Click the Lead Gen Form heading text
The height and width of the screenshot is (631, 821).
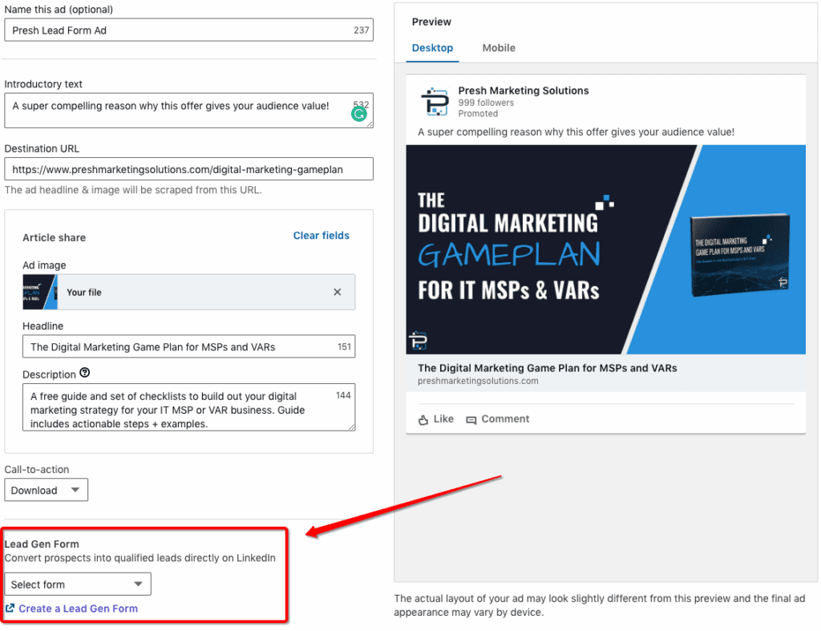point(42,544)
